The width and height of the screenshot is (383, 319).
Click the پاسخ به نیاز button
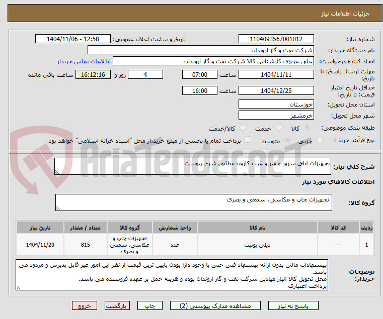[293, 305]
